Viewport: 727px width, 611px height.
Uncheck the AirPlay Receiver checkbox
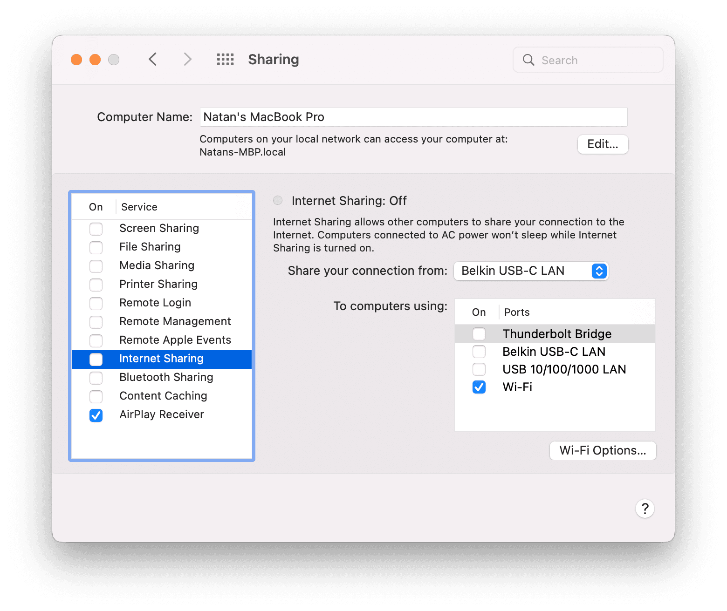pos(96,415)
